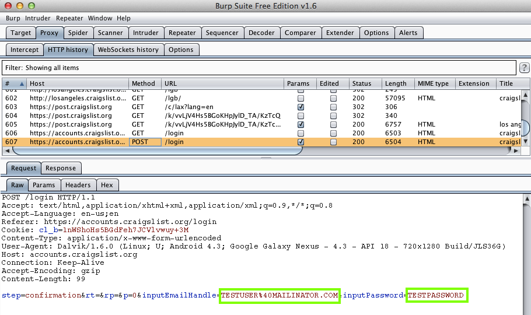
Task: Open the WebSockets history tab
Action: point(128,50)
